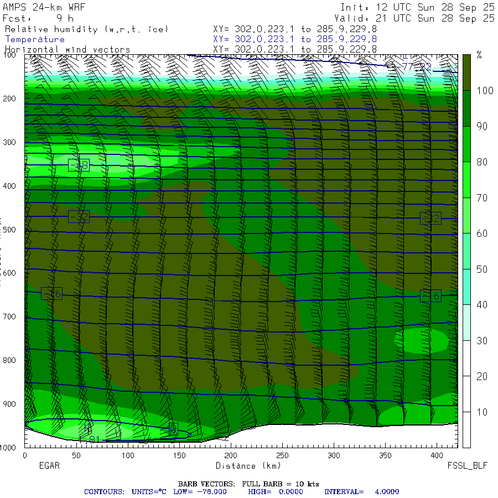
Task: Click the '150' tick on the distance axis
Action: click(x=179, y=455)
